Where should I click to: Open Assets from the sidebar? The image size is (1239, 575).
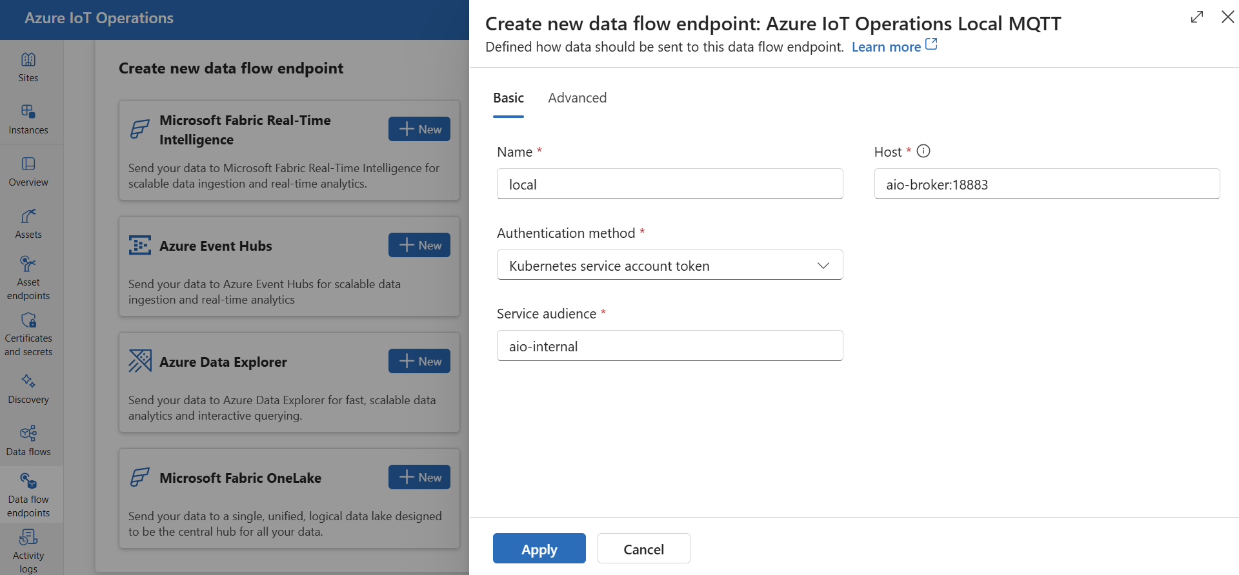(x=28, y=224)
